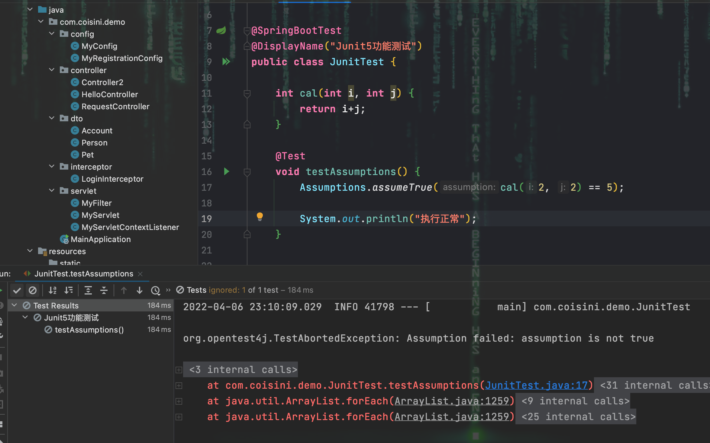
Task: Collapse the controller package
Action: pos(52,70)
